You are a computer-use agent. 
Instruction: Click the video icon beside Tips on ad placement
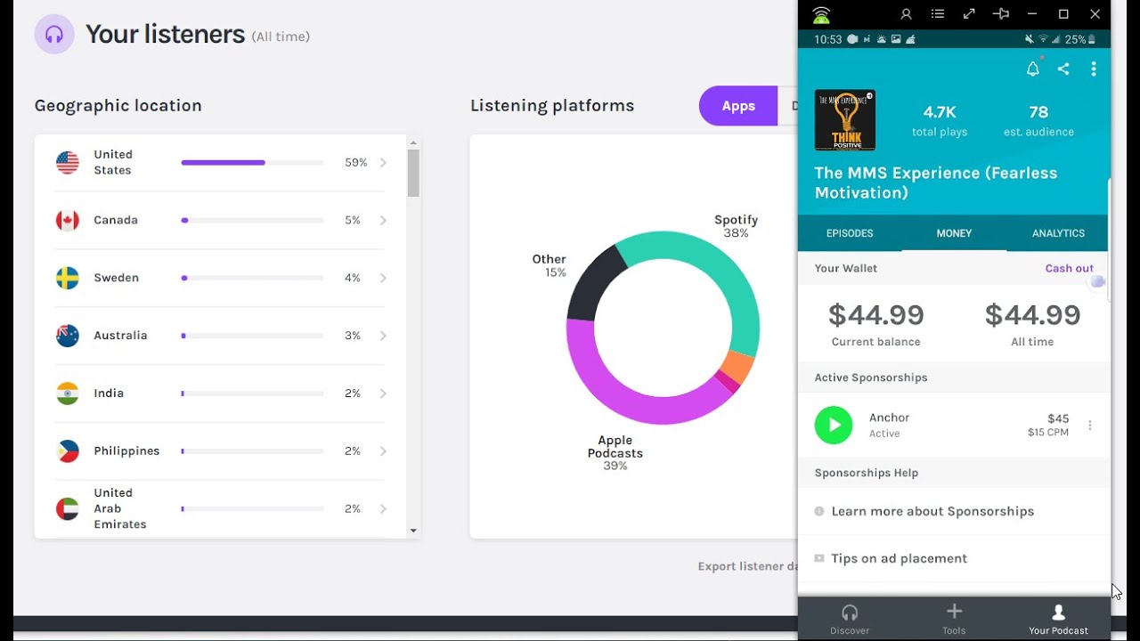point(819,558)
